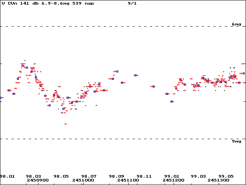
Task: Click the "98.05" date axis label
Action: (x=61, y=176)
